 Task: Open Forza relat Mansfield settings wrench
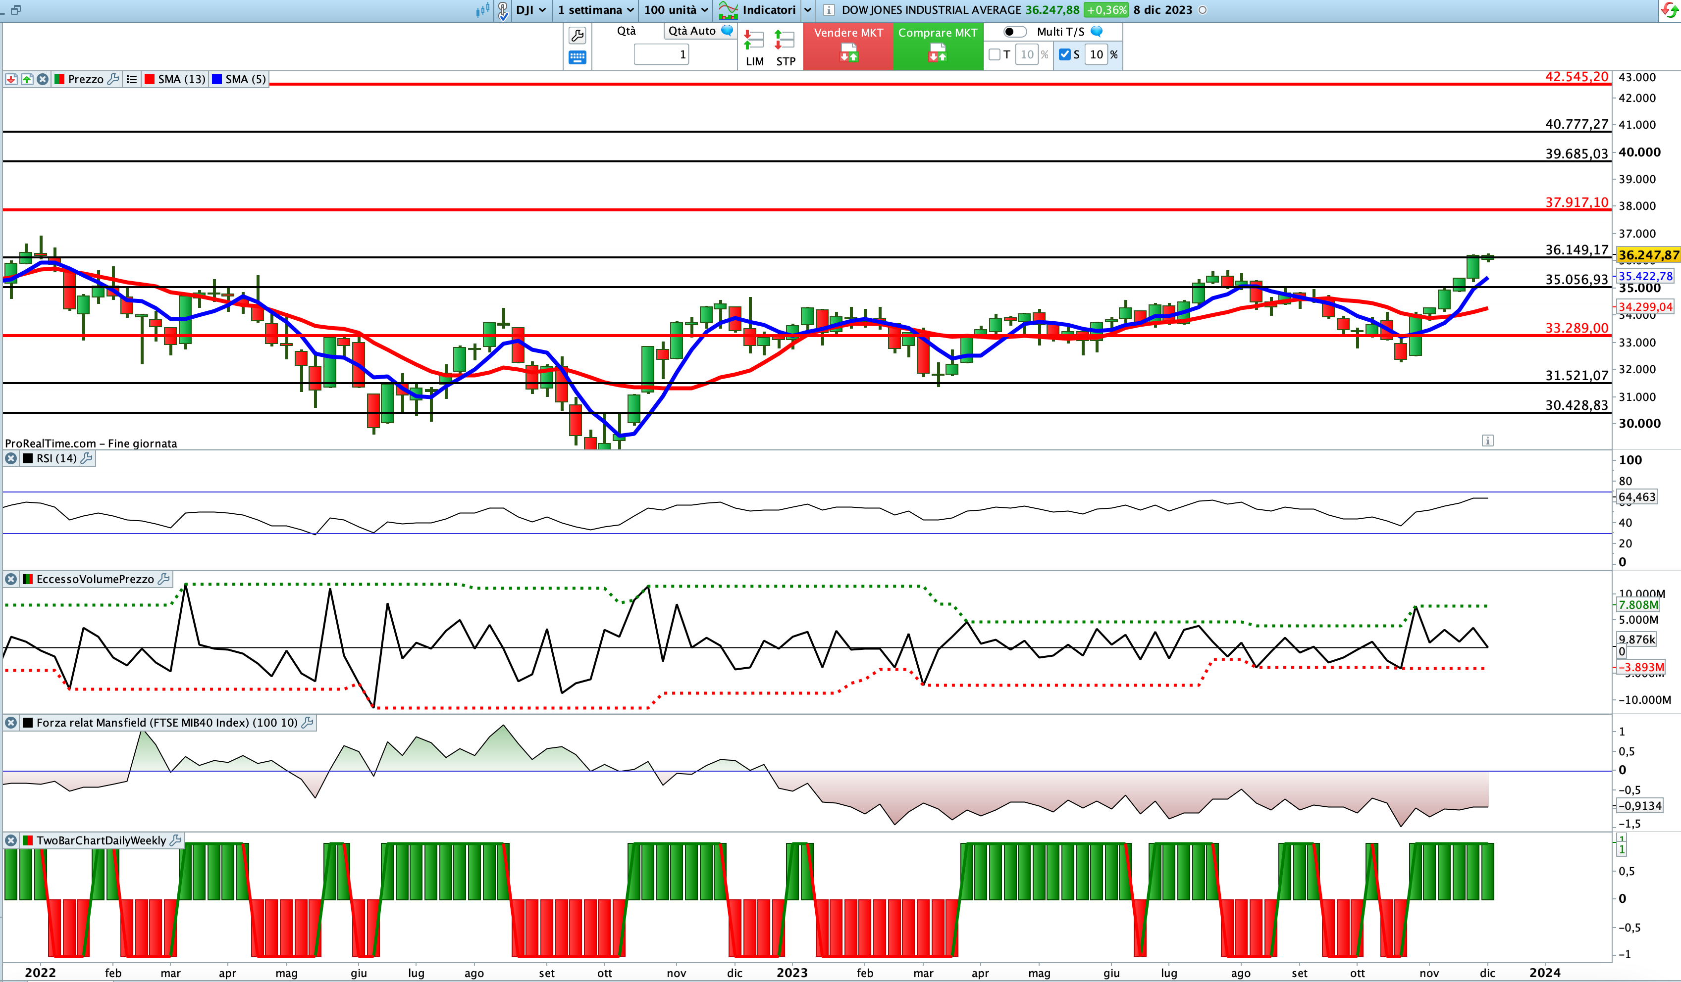(308, 723)
